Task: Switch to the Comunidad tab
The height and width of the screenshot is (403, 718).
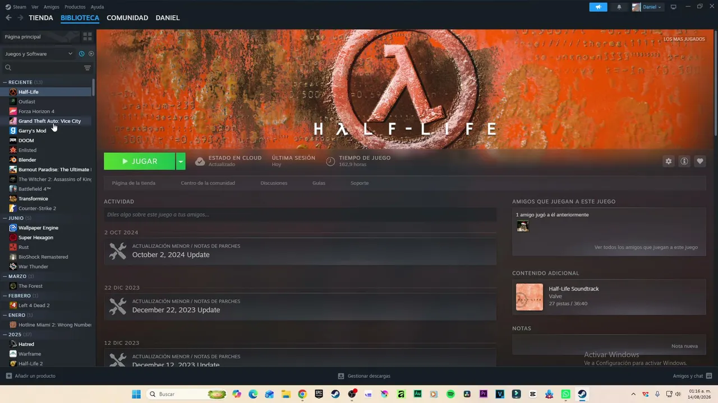Action: (127, 18)
